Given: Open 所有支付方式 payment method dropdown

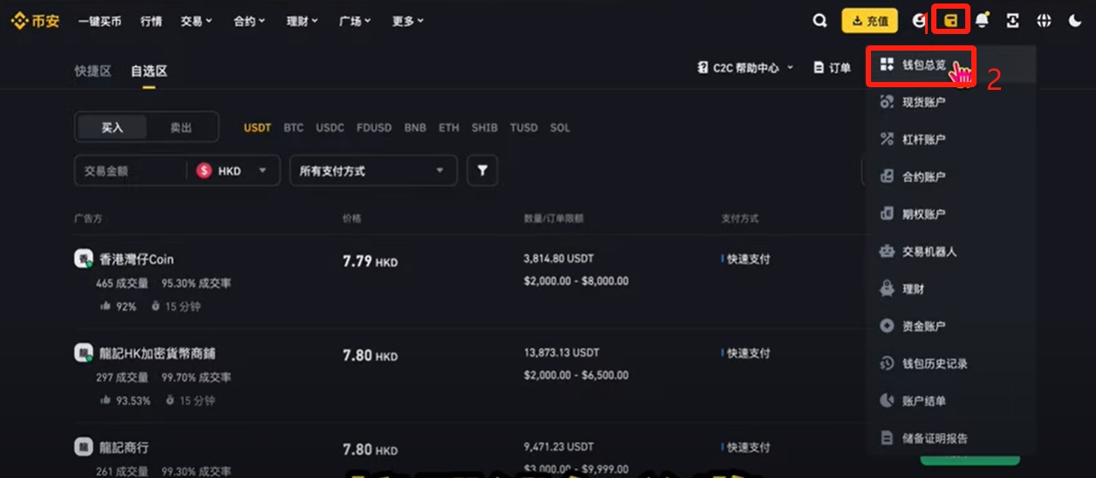Looking at the screenshot, I should point(373,171).
